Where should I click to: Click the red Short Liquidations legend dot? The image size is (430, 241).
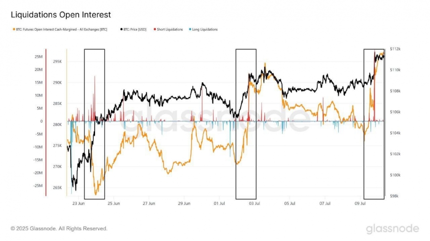click(155, 29)
